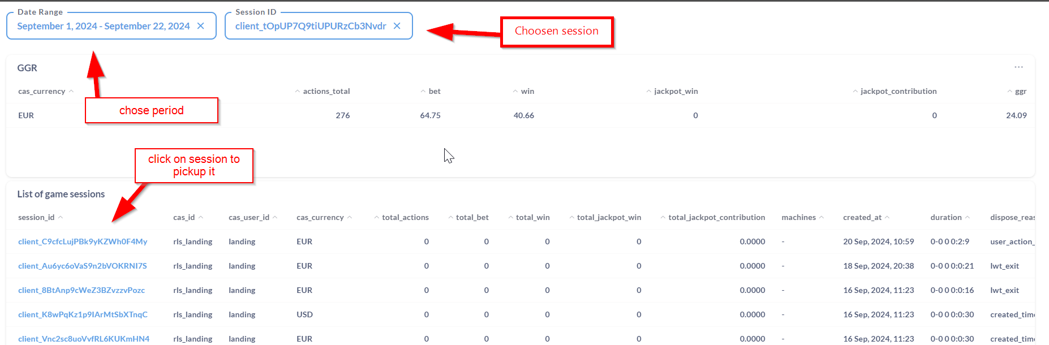Click the bet column header in GGR
This screenshot has width=1049, height=345.
point(434,91)
